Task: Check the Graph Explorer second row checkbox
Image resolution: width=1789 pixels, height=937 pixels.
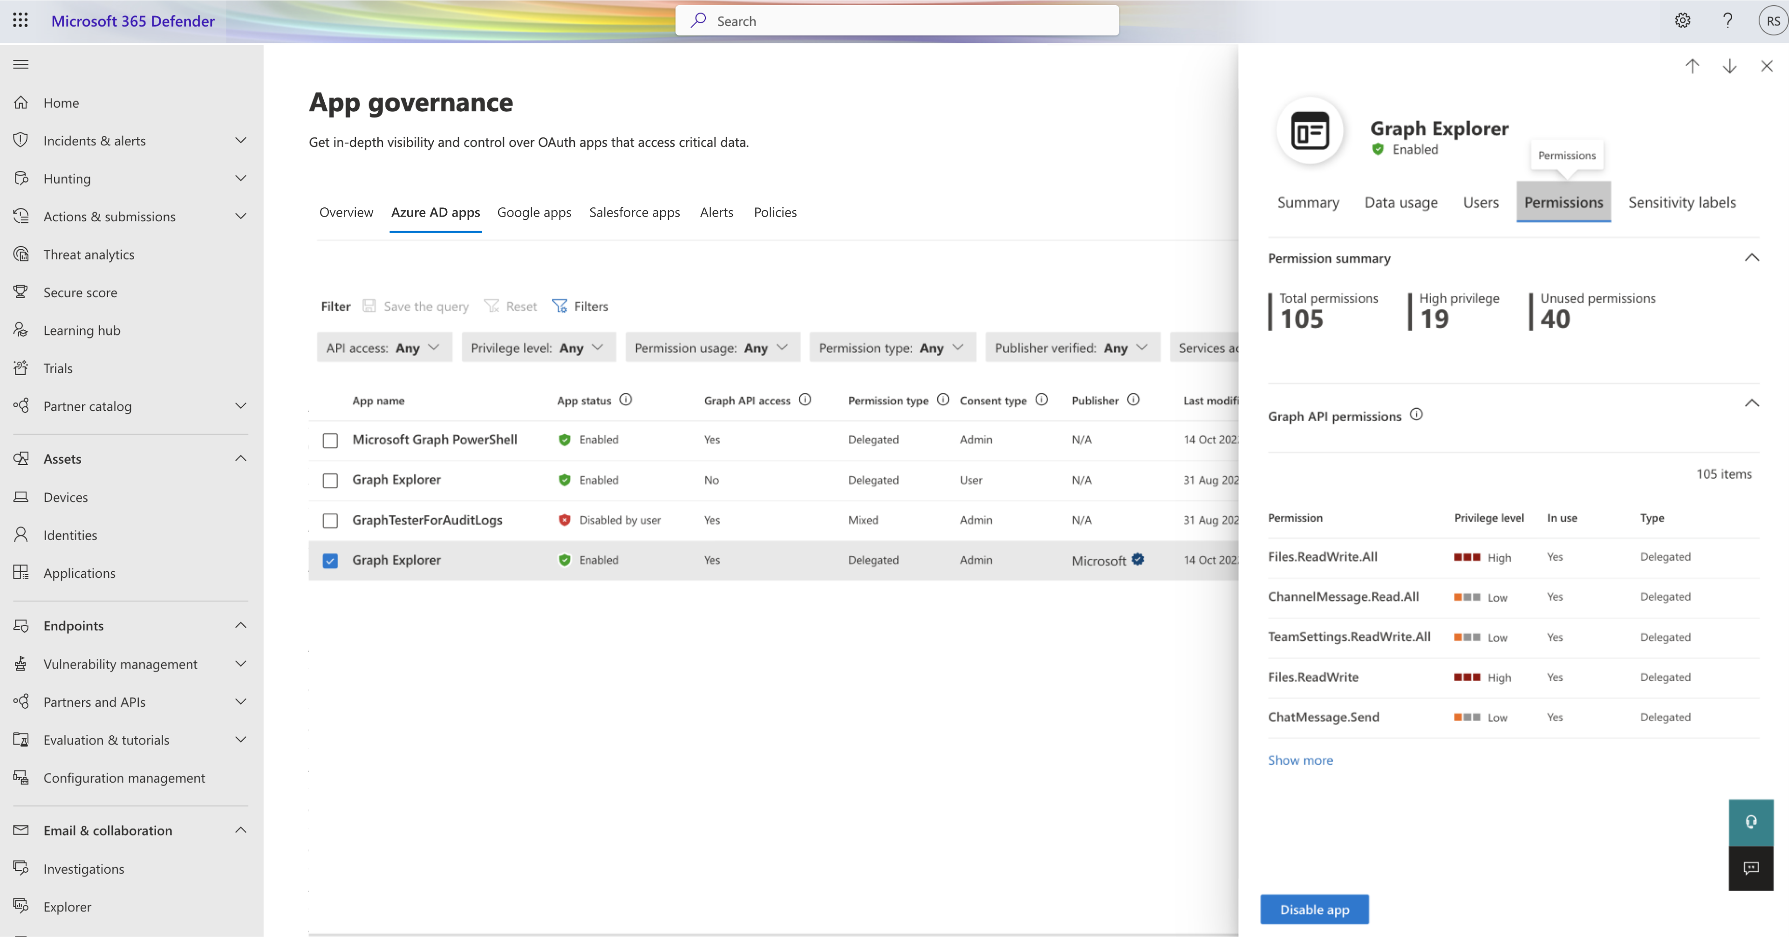Action: pos(330,479)
